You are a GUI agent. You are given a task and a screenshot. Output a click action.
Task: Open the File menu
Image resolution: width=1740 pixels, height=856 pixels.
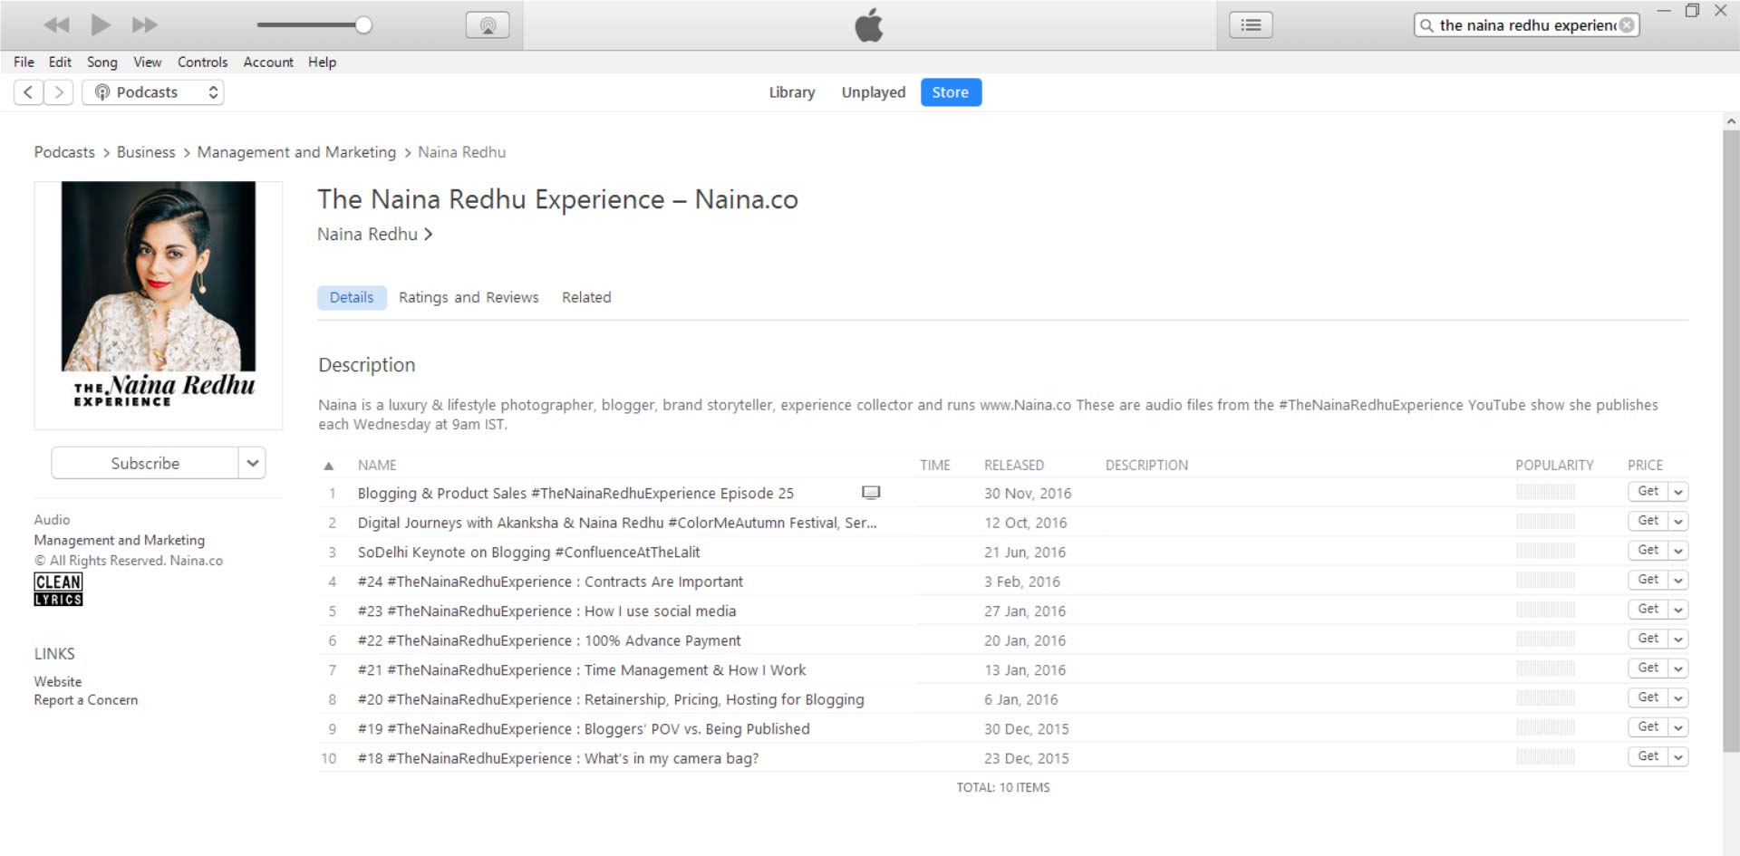pyautogui.click(x=24, y=62)
